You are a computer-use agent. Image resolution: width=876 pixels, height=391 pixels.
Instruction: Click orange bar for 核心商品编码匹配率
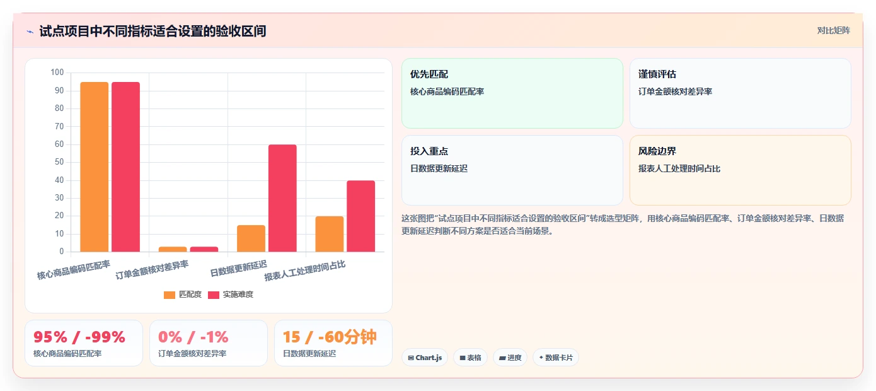(94, 167)
